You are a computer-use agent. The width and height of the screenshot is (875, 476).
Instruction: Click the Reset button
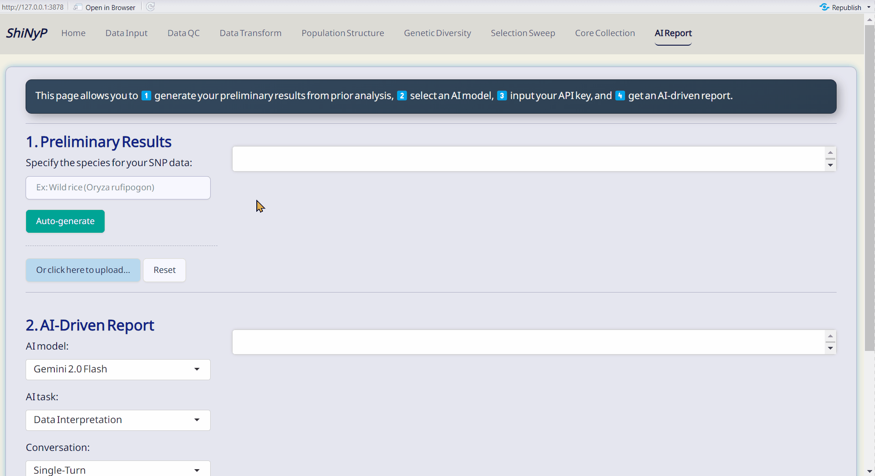164,270
